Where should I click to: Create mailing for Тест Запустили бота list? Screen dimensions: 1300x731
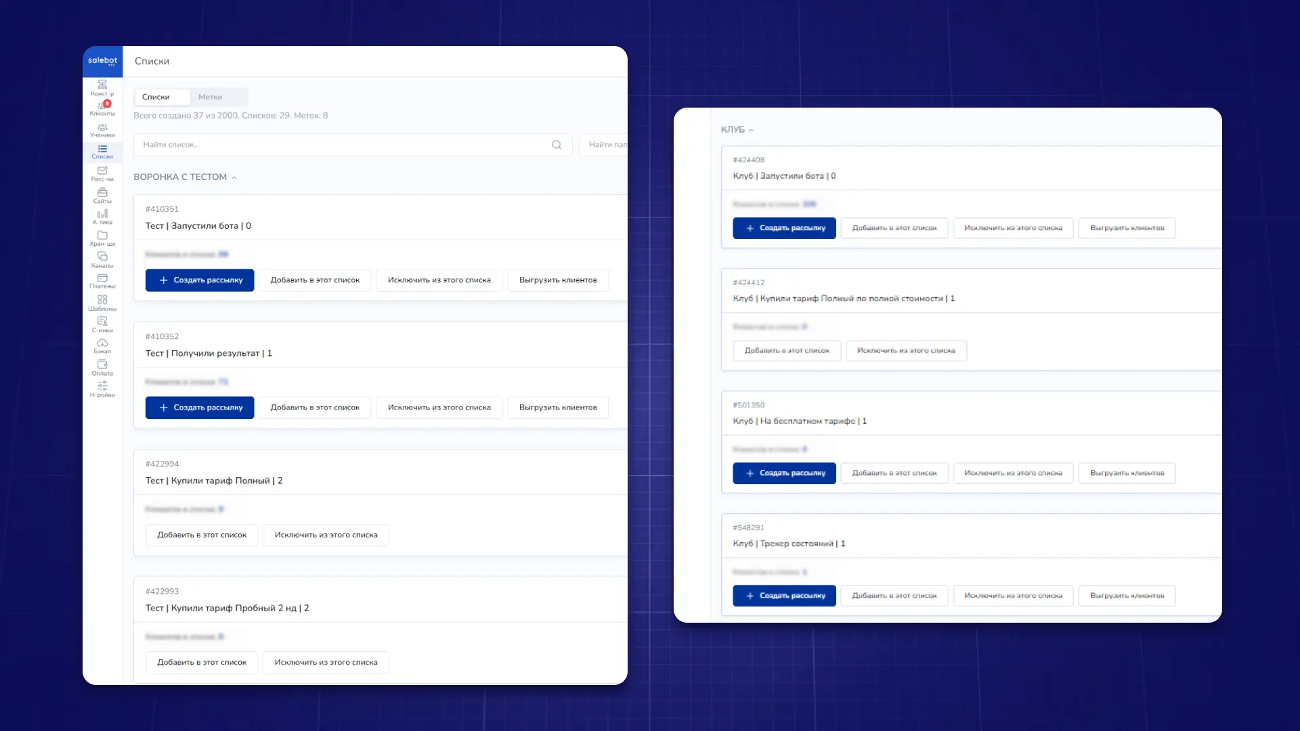click(200, 280)
